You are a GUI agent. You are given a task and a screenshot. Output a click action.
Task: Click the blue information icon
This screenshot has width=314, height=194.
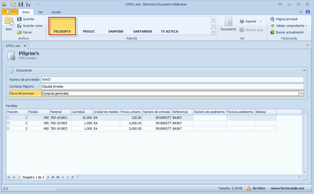(308, 12)
